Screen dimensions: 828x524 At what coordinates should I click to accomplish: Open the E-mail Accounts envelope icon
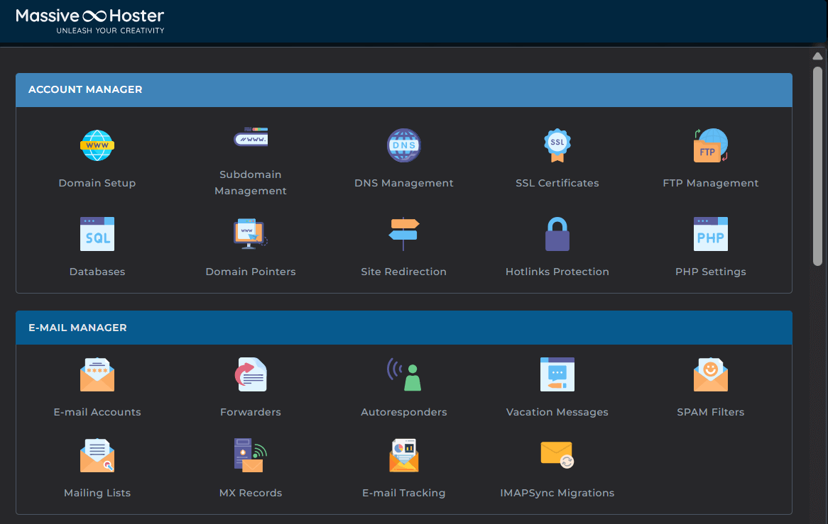click(x=97, y=375)
